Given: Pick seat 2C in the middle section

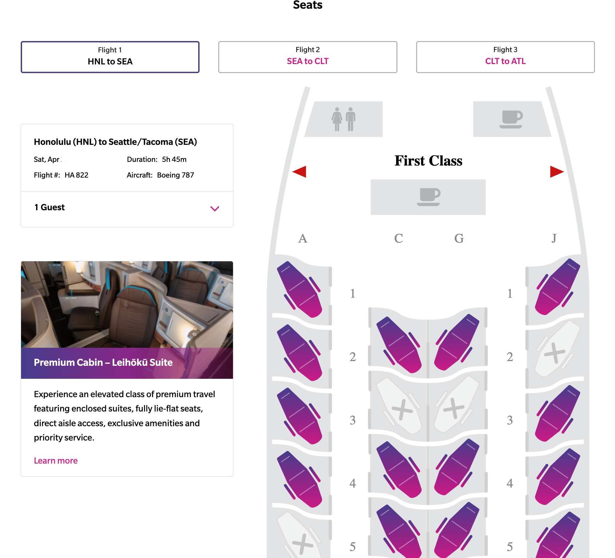Looking at the screenshot, I should 399,345.
